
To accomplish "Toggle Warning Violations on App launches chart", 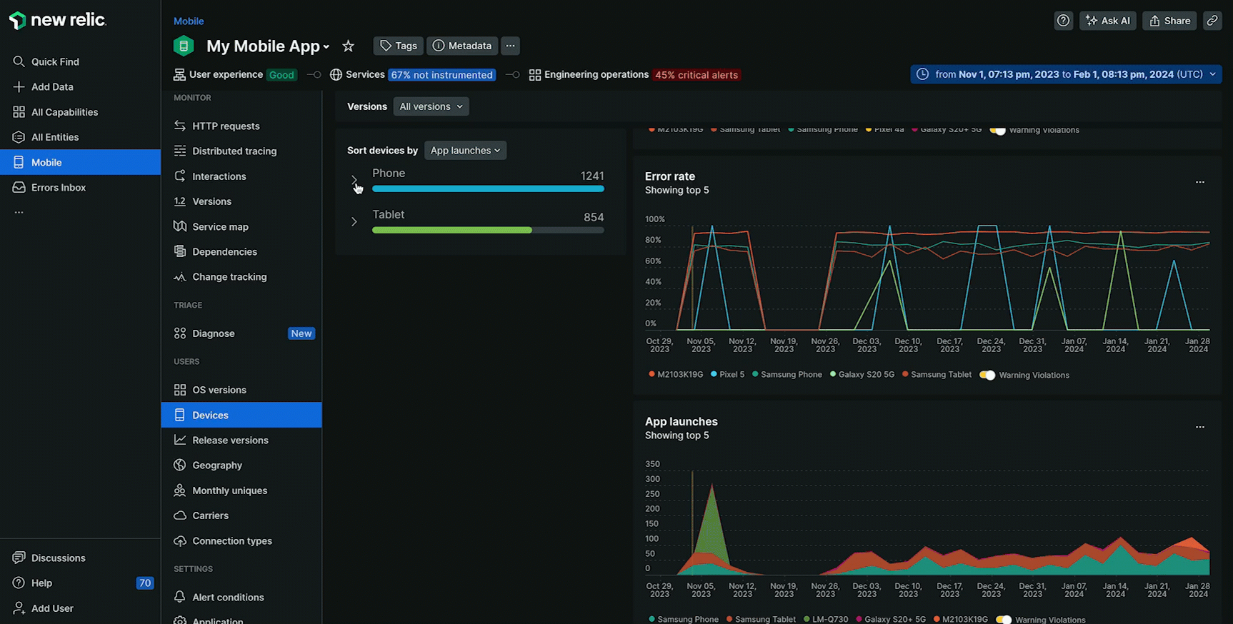I will (1003, 619).
